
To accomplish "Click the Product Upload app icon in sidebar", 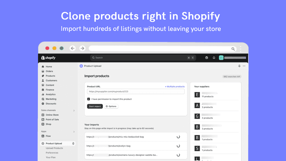I will point(43,143).
